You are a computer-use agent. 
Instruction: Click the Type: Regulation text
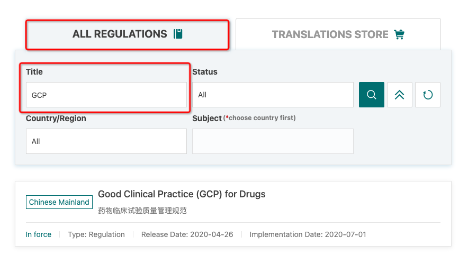[x=96, y=234]
